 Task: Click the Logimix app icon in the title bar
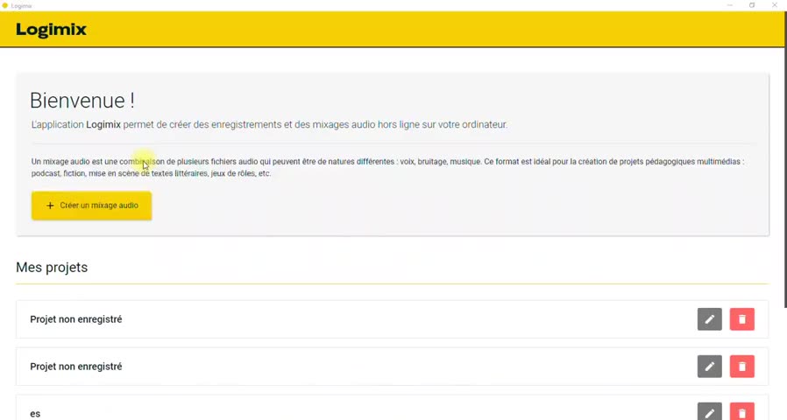click(5, 5)
